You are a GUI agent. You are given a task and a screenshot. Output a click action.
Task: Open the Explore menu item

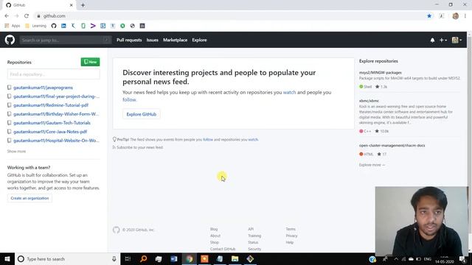[199, 40]
